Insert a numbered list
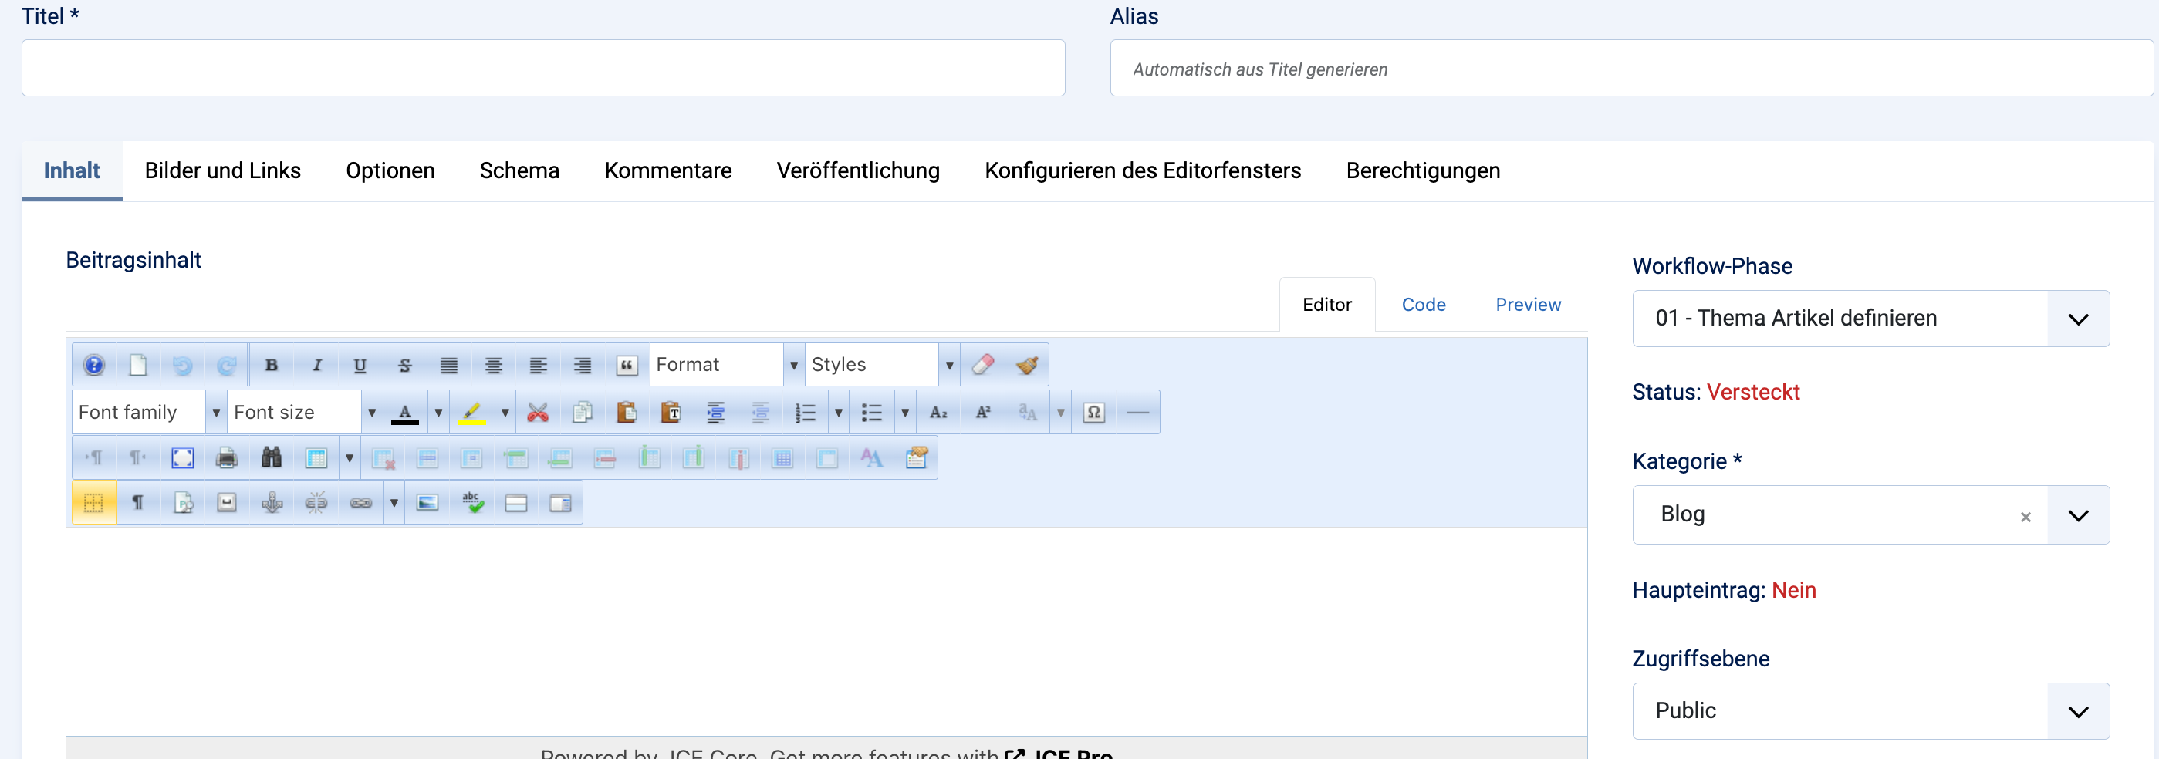This screenshot has width=2159, height=759. point(805,412)
